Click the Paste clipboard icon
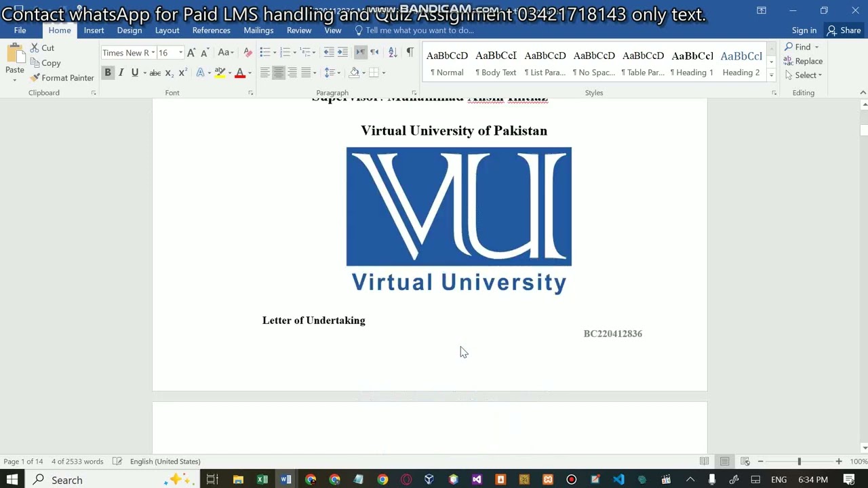Viewport: 868px width, 488px height. coord(15,54)
